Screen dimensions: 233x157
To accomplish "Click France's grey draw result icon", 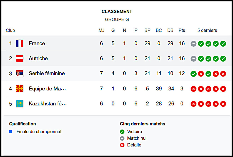I will coord(194,44).
